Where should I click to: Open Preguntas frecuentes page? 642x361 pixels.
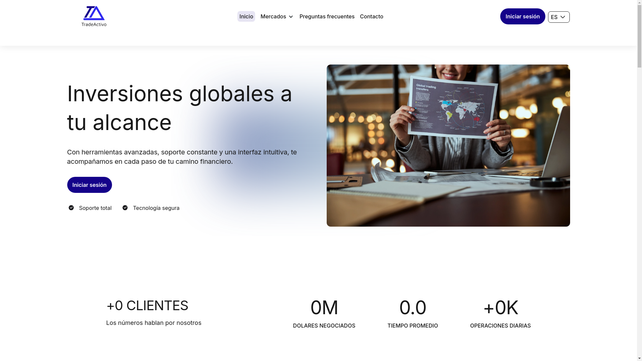pos(327,16)
